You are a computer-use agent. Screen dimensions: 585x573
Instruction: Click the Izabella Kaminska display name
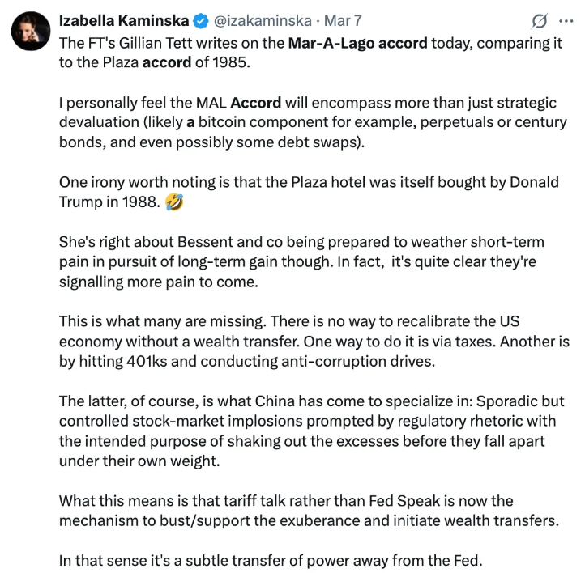click(124, 21)
